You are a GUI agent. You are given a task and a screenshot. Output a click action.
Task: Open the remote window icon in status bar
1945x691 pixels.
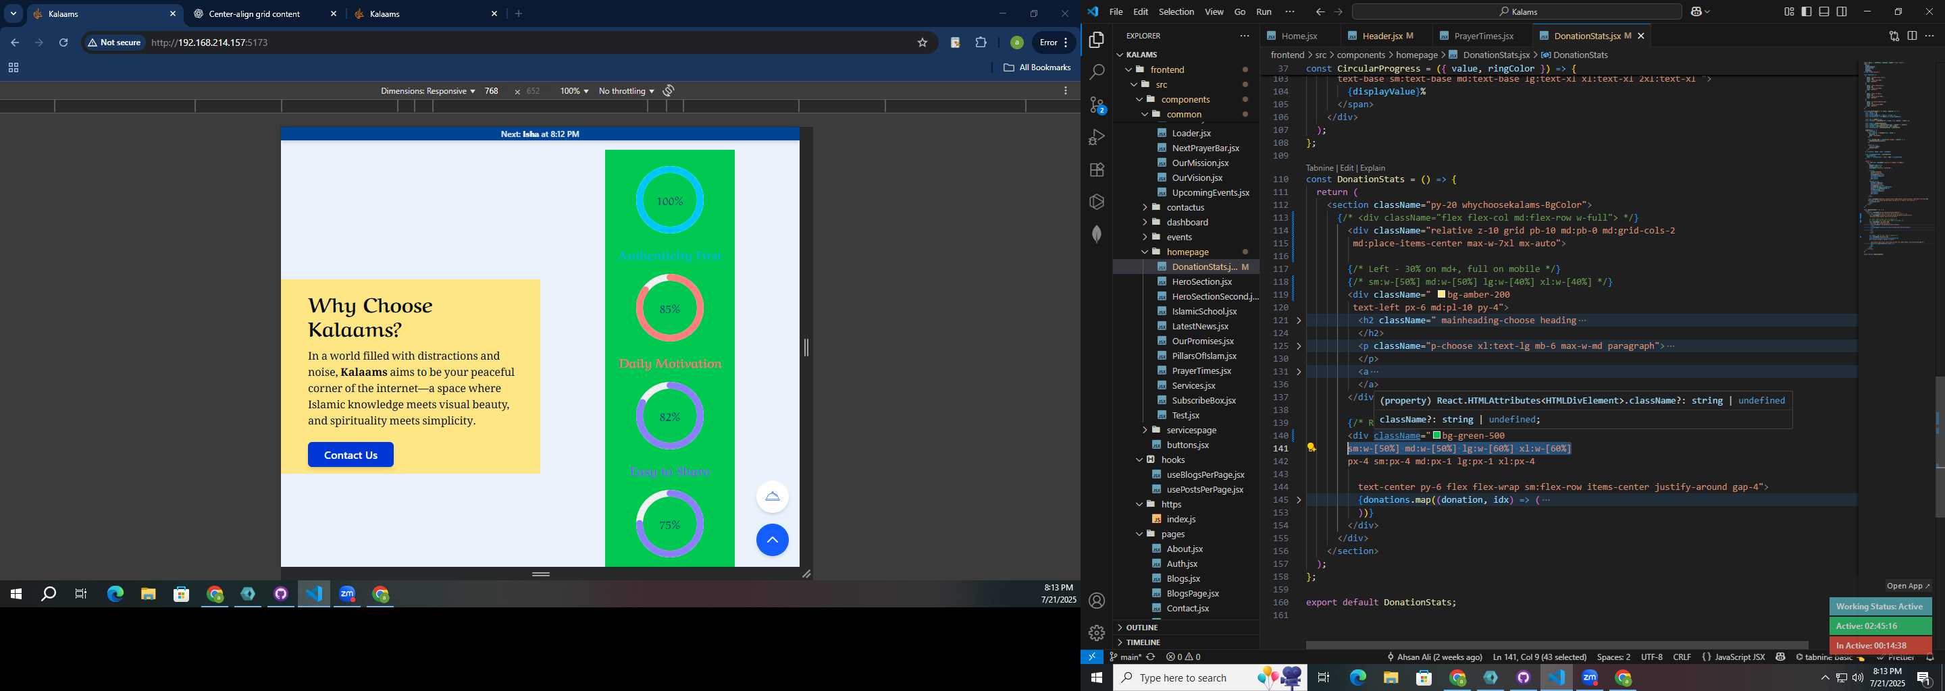(x=1092, y=657)
